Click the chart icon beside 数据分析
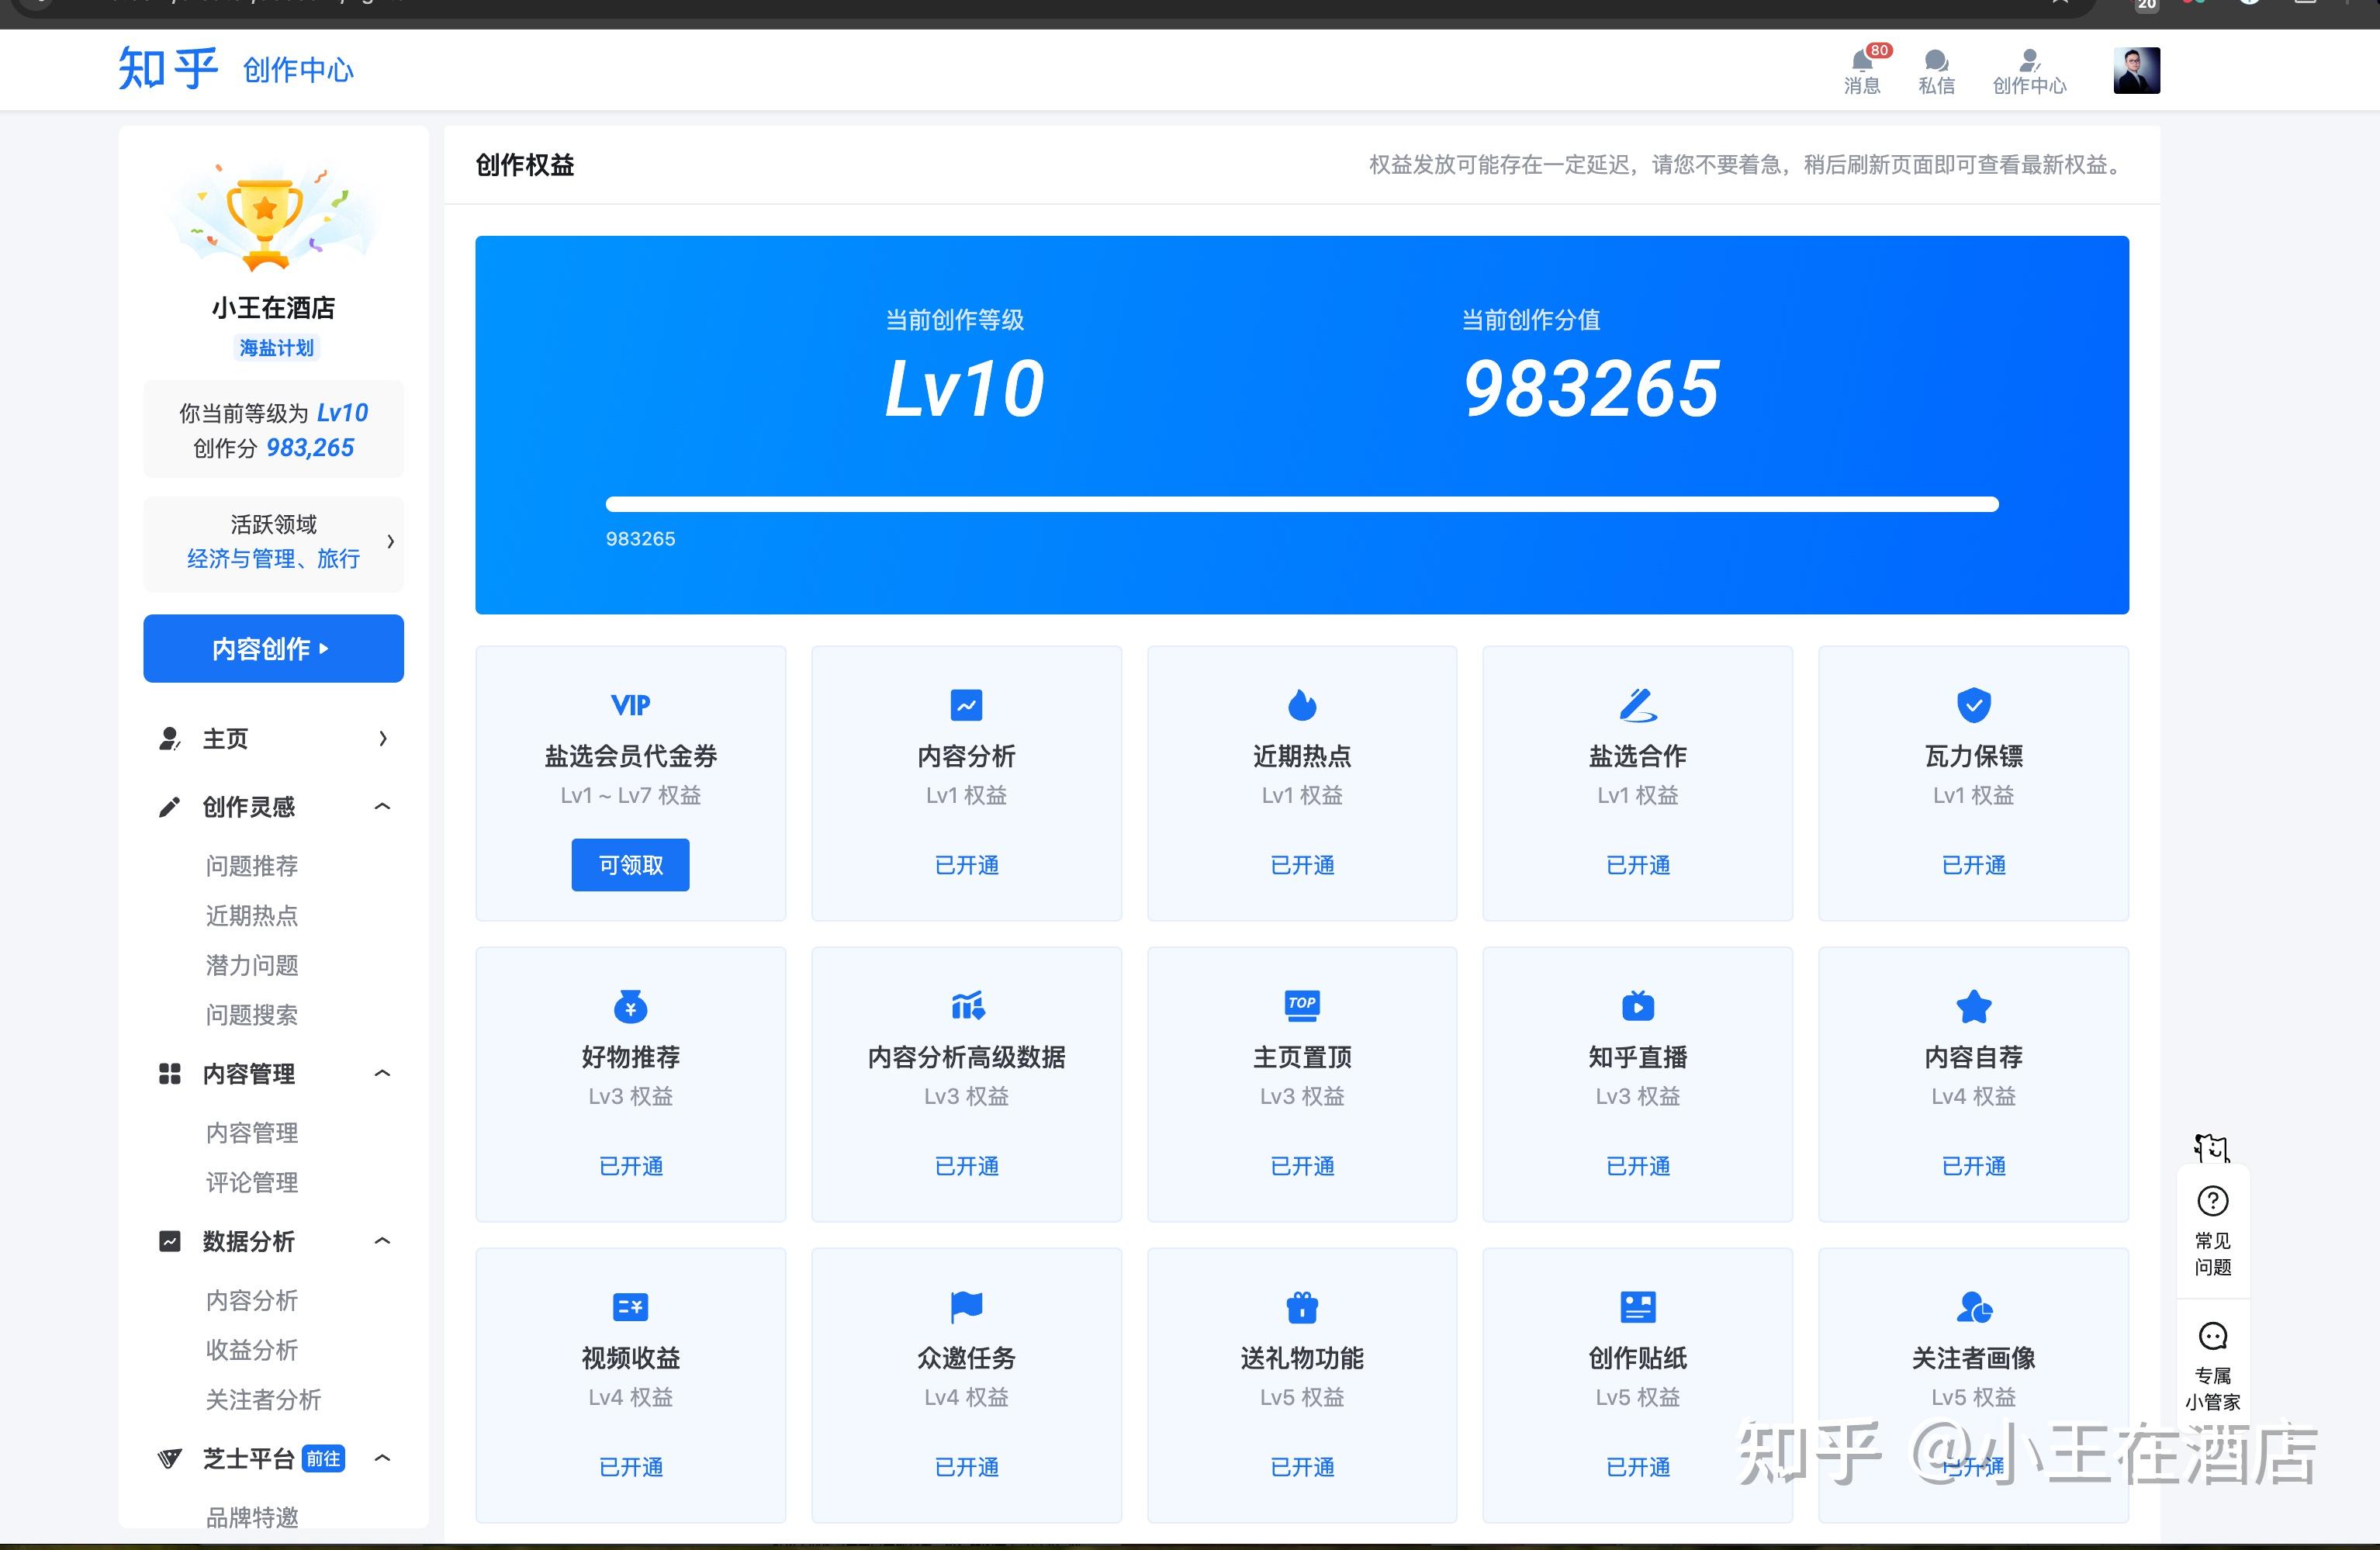 (169, 1241)
